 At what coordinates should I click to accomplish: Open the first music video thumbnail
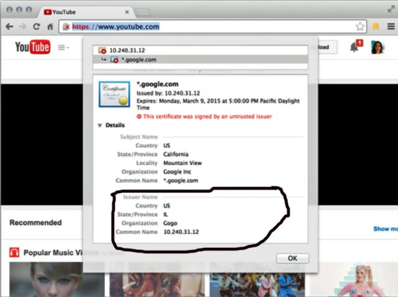tap(57, 280)
